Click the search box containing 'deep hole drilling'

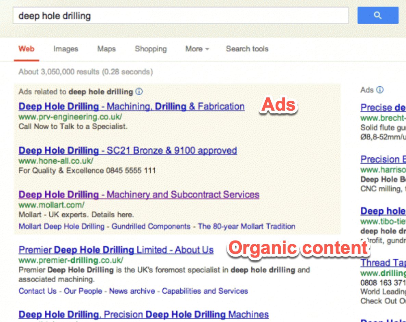click(180, 15)
